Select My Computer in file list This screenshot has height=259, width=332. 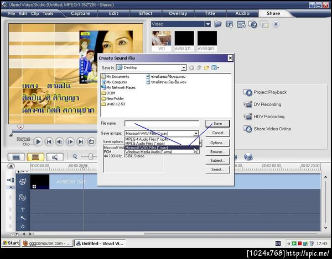click(x=115, y=82)
